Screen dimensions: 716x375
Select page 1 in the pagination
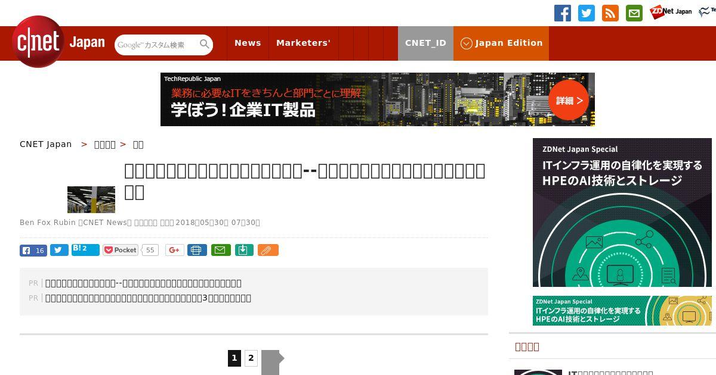tap(234, 358)
